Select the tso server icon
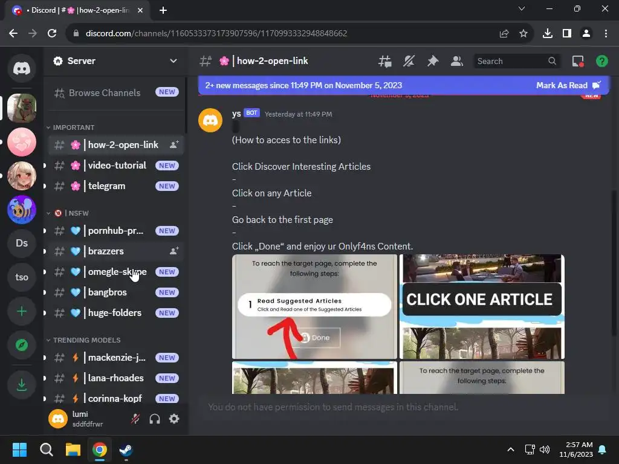This screenshot has width=619, height=464. [22, 277]
